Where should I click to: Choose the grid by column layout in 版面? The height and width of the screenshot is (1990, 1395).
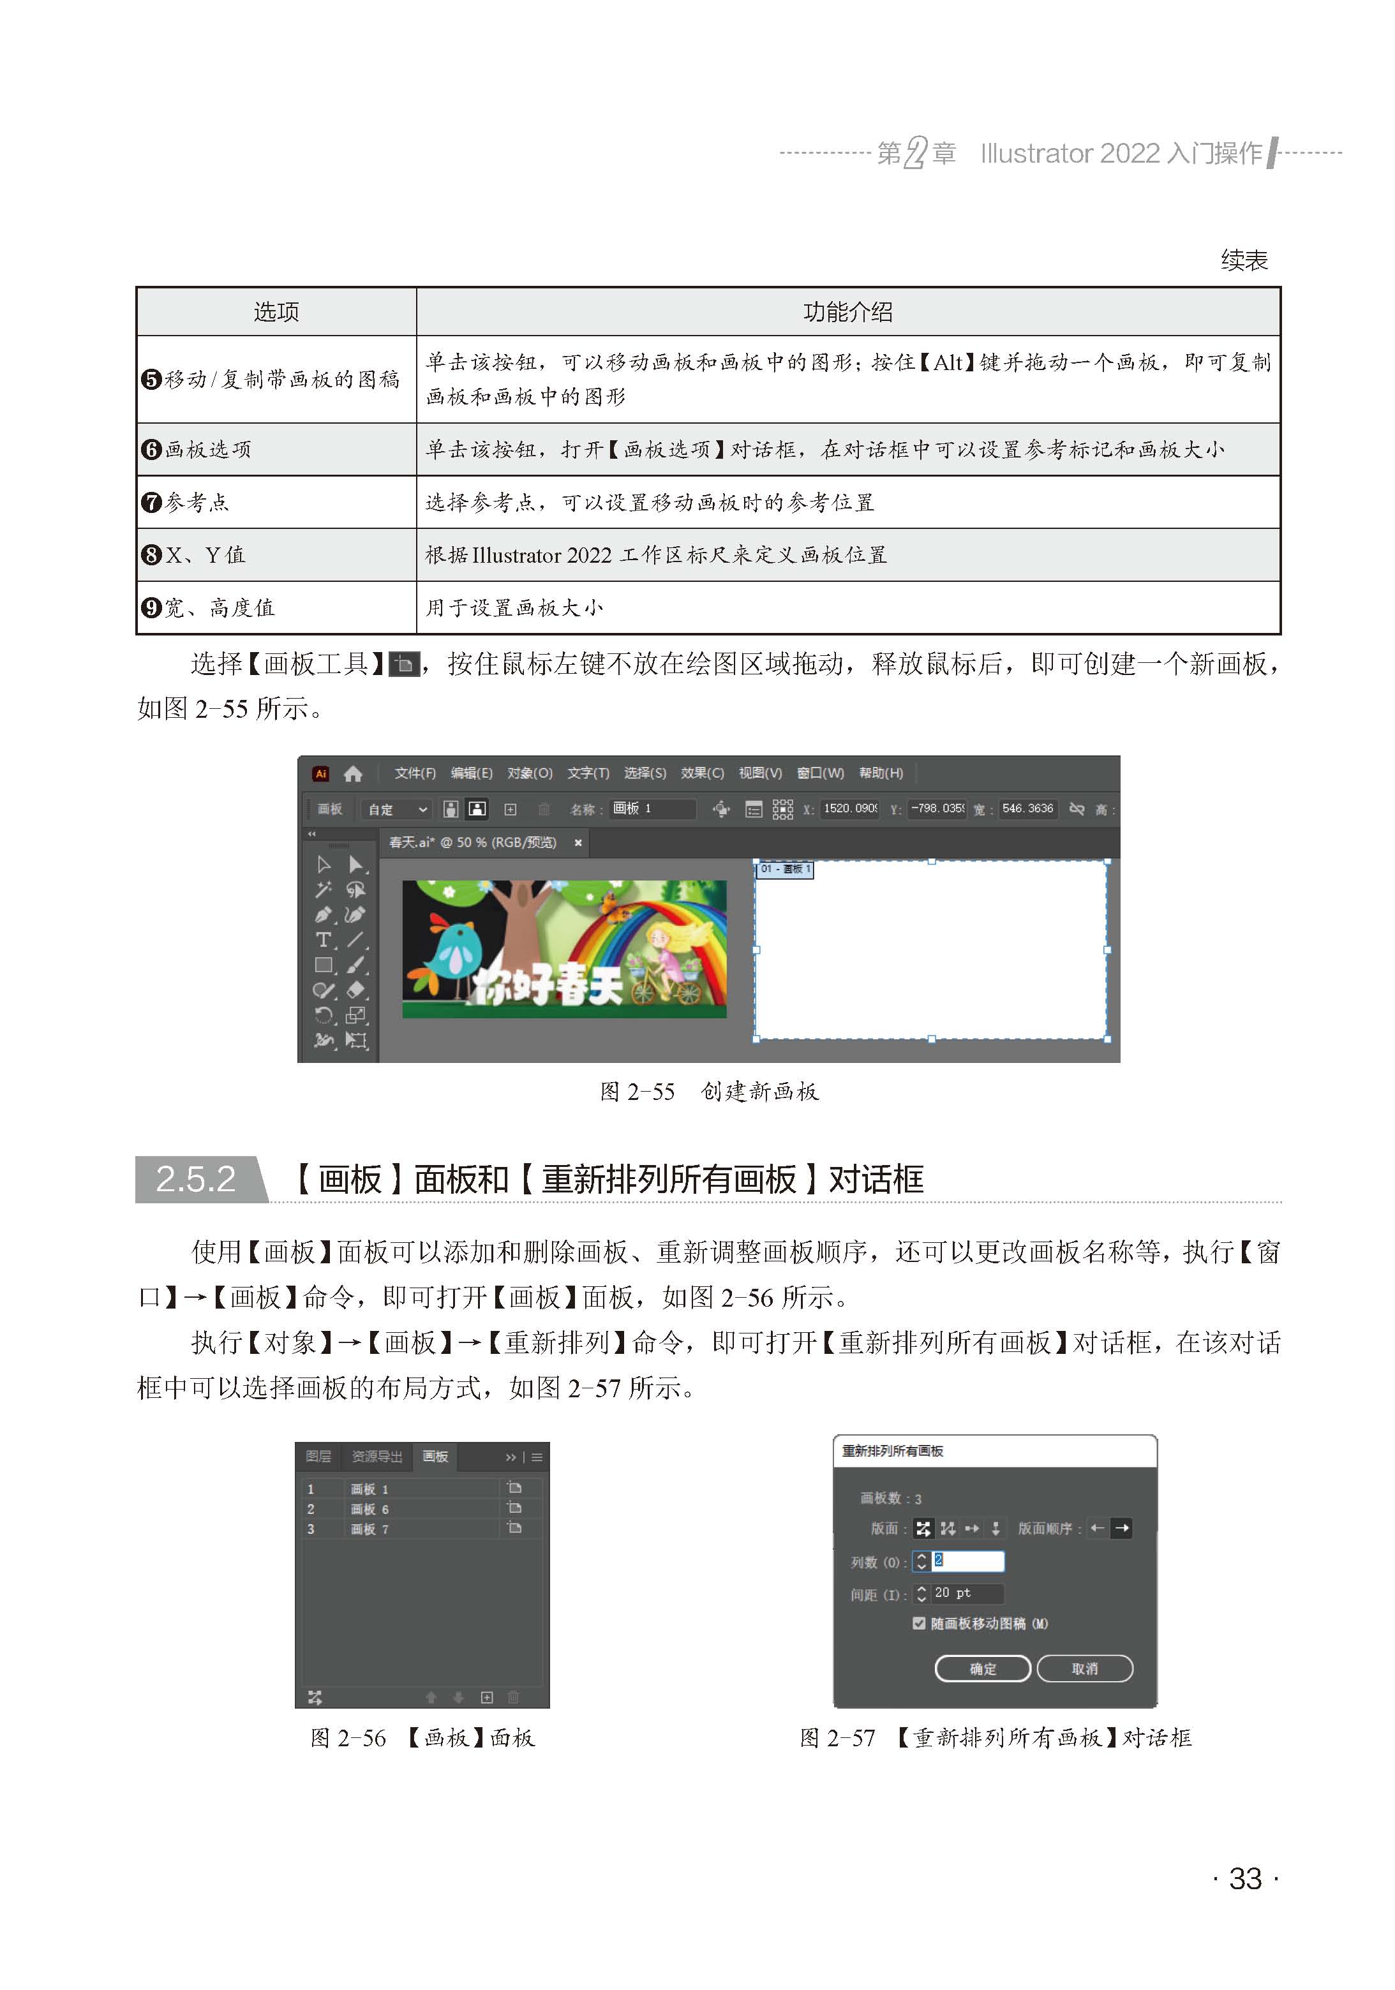pyautogui.click(x=948, y=1528)
